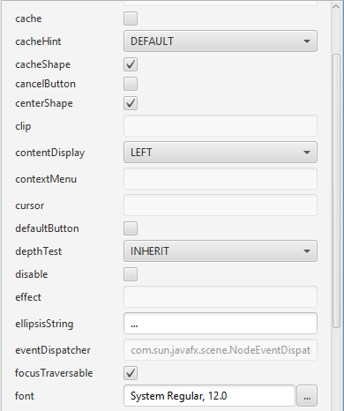The image size is (344, 411).
Task: Open the cacheHint DEFAULT dropdown
Action: (221, 41)
